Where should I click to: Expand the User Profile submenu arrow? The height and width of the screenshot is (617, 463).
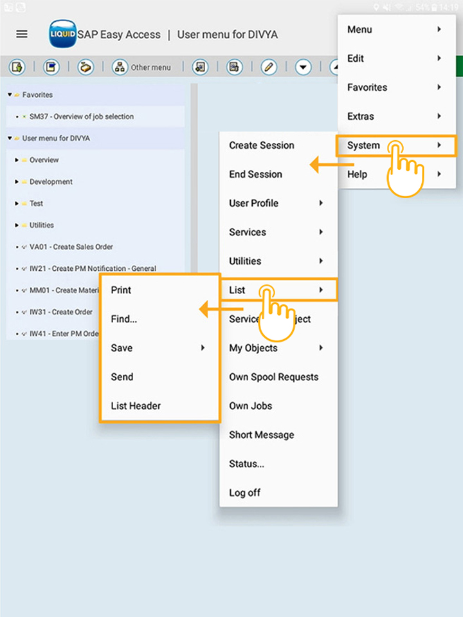321,203
